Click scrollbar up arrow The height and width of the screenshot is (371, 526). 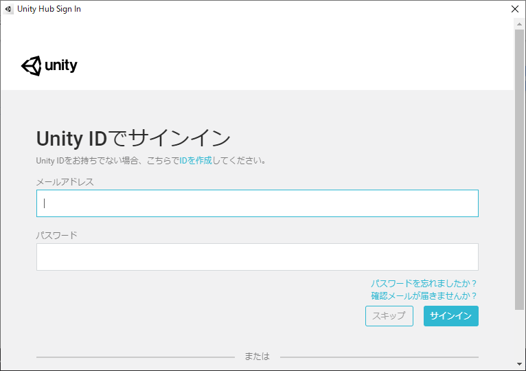[x=519, y=24]
